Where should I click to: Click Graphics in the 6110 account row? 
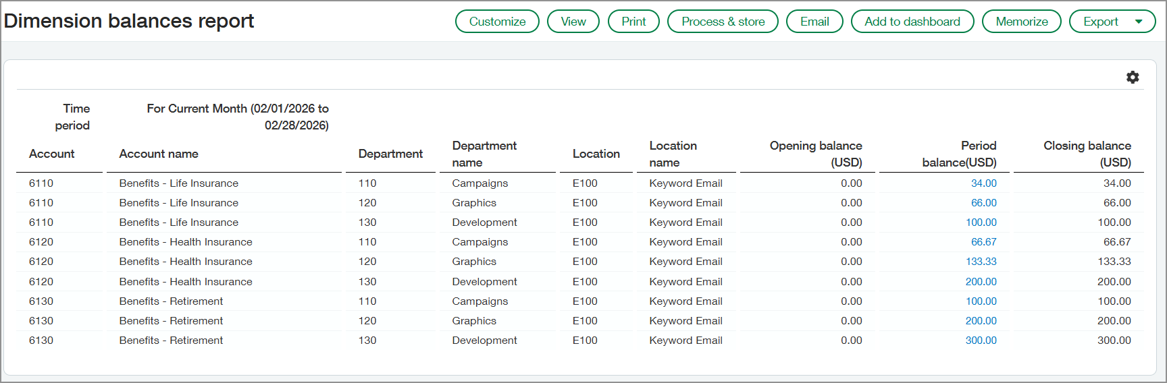click(x=474, y=203)
